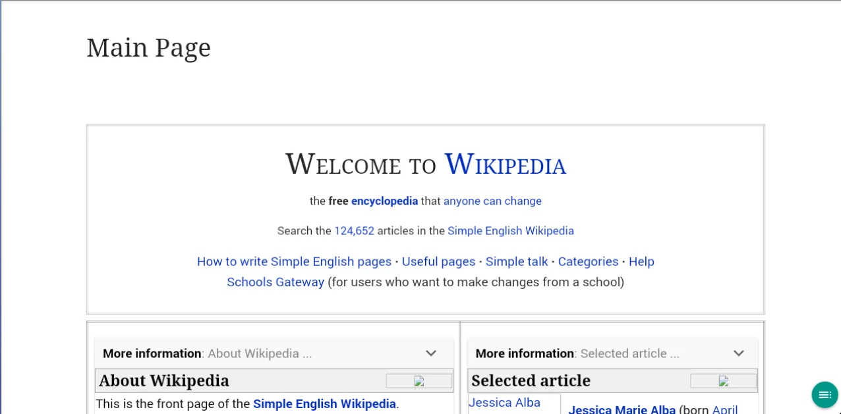Open the Schools Gateway link

point(275,282)
